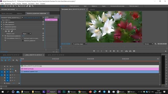Open monitor zoom level dropdown
Screen dimensions: 168x94
coord(80,44)
